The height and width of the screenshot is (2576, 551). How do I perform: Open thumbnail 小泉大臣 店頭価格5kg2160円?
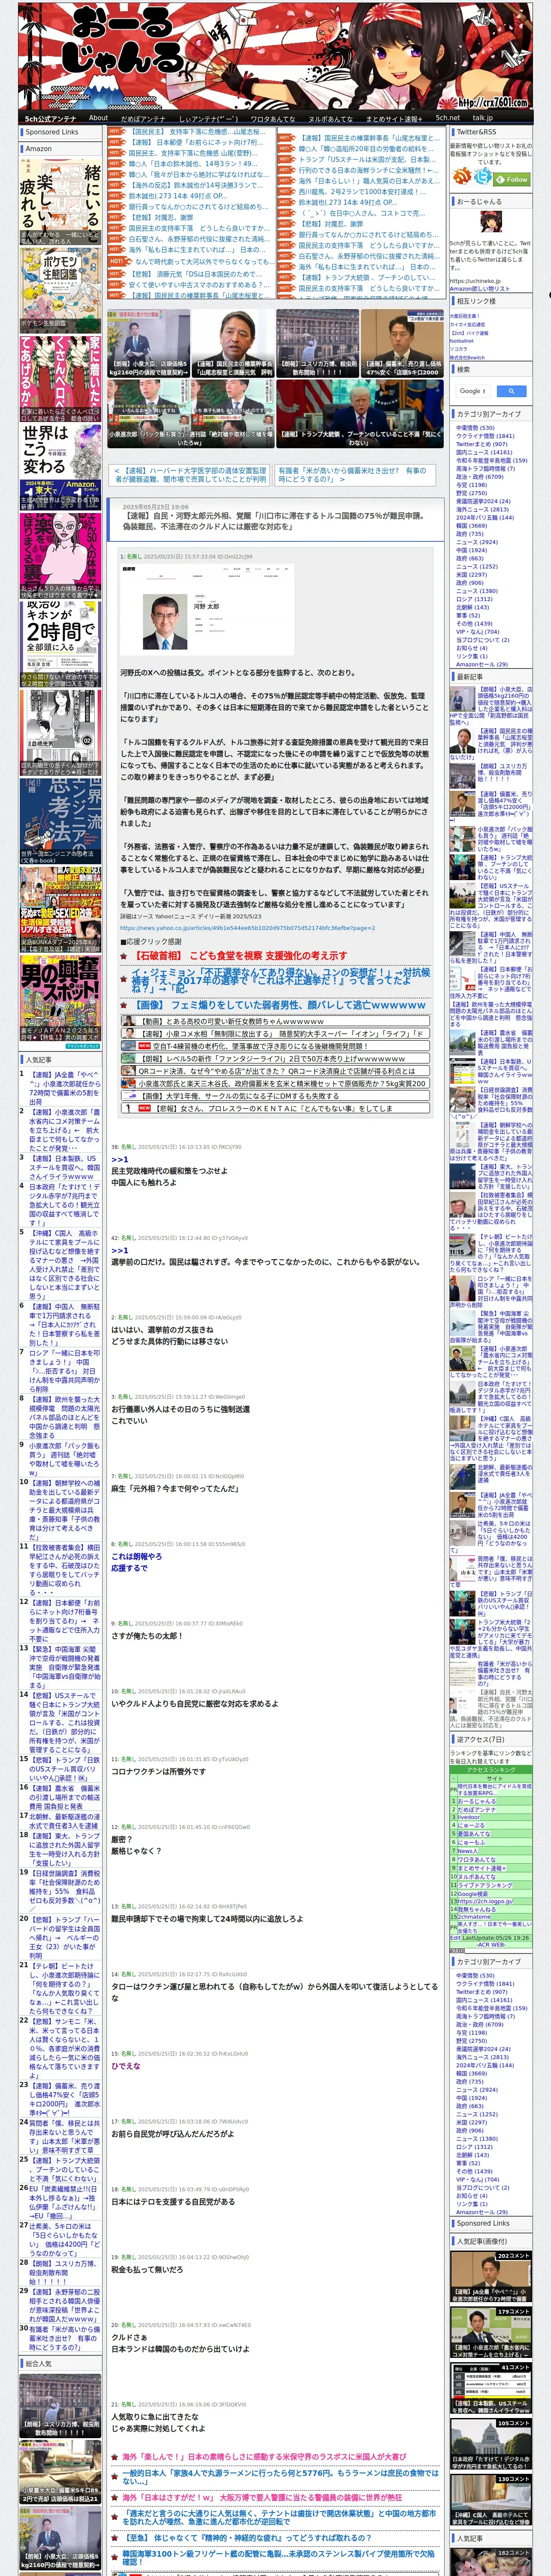coord(149,343)
